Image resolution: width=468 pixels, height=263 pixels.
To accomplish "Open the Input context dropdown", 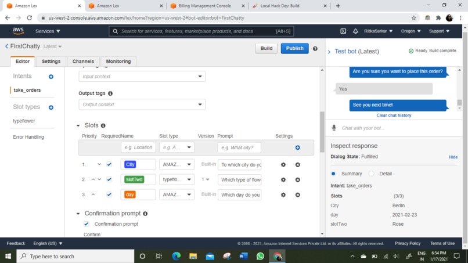I will pyautogui.click(x=142, y=77).
